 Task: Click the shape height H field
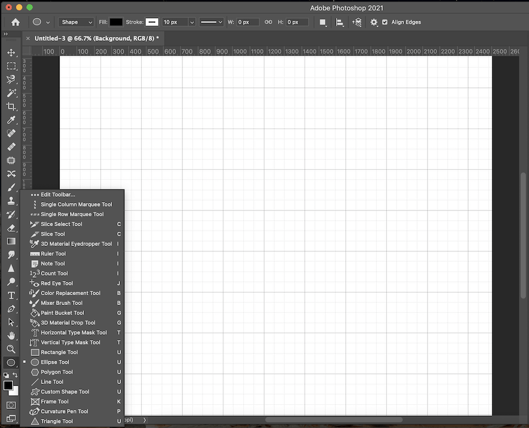point(297,22)
